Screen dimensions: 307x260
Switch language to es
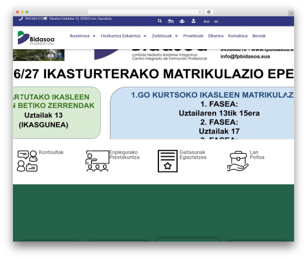click(x=216, y=22)
